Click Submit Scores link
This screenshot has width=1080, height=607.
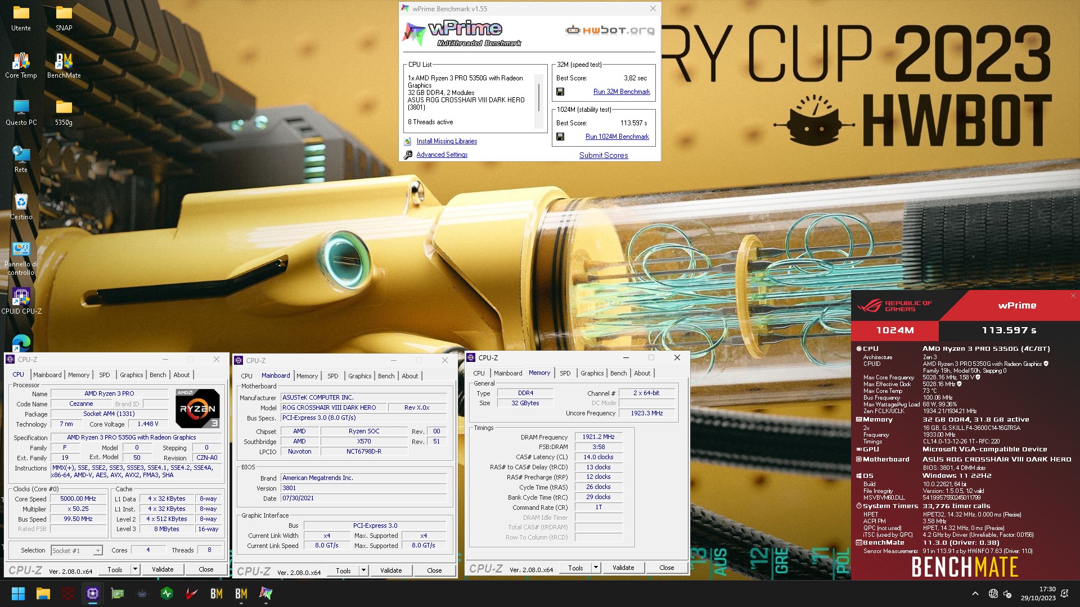click(604, 156)
